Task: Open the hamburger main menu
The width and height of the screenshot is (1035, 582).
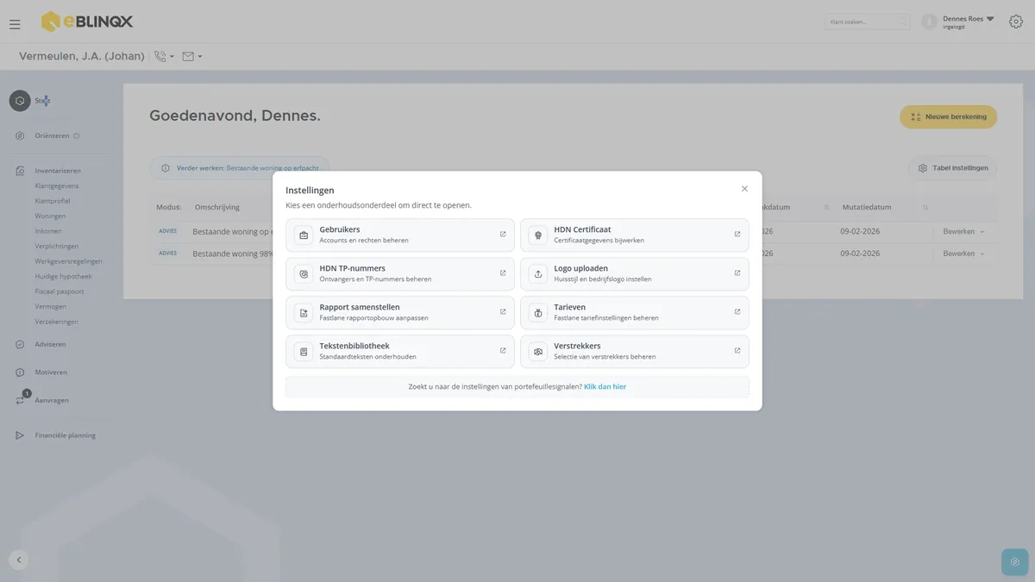Action: (15, 24)
